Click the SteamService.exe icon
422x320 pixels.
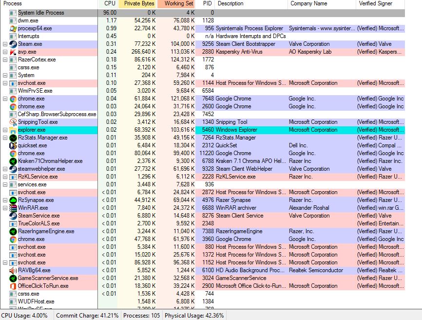pos(13,216)
